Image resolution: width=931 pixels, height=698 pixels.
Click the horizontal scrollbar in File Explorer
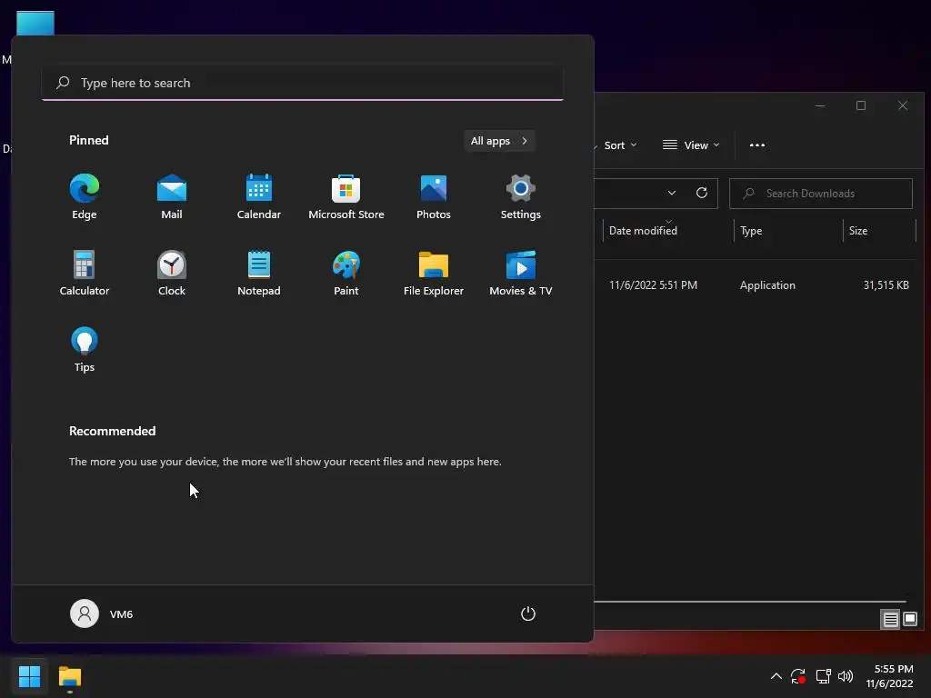750,602
